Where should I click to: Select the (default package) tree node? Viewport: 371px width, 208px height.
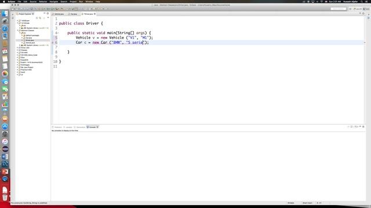tap(32, 35)
